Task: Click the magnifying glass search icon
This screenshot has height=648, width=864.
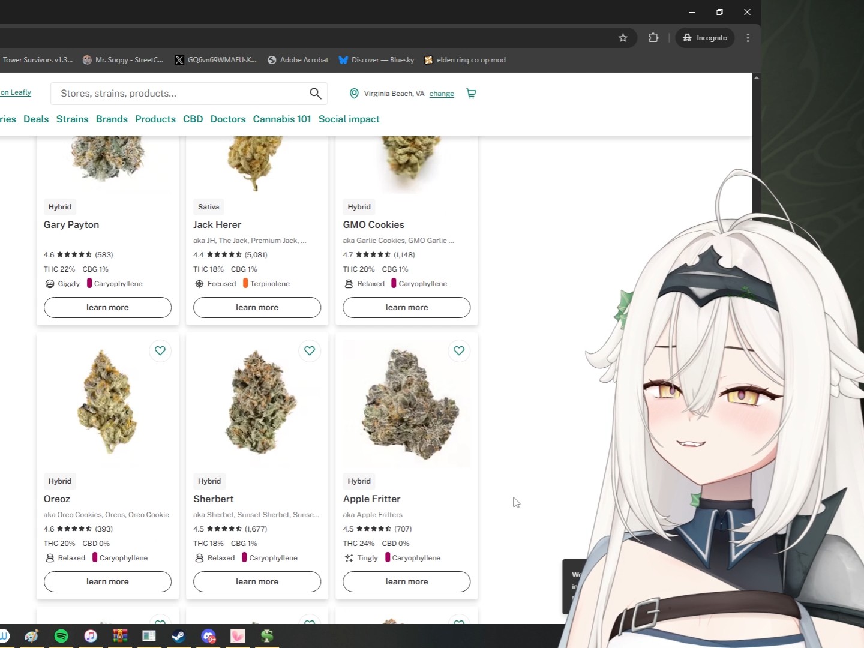Action: 316,94
